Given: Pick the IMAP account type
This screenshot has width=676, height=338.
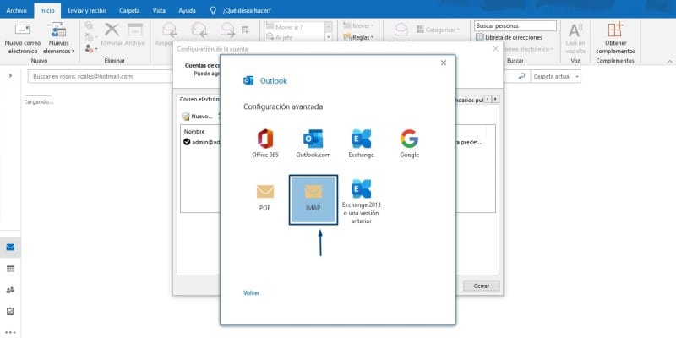Looking at the screenshot, I should tap(313, 199).
